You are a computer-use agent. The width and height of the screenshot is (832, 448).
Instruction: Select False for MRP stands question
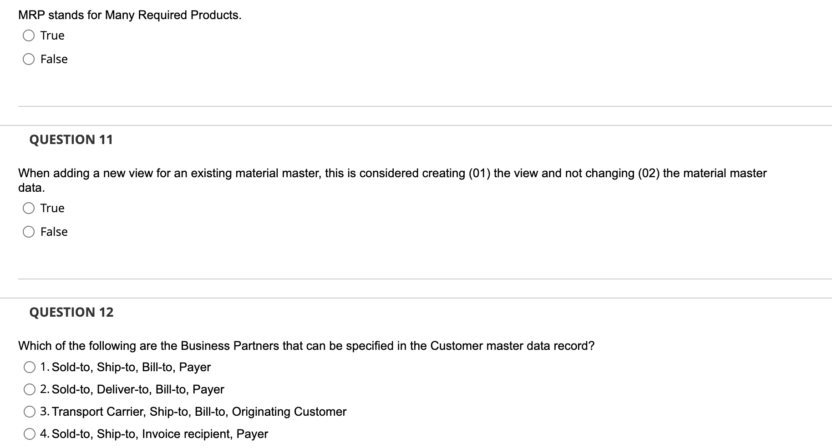(x=29, y=59)
